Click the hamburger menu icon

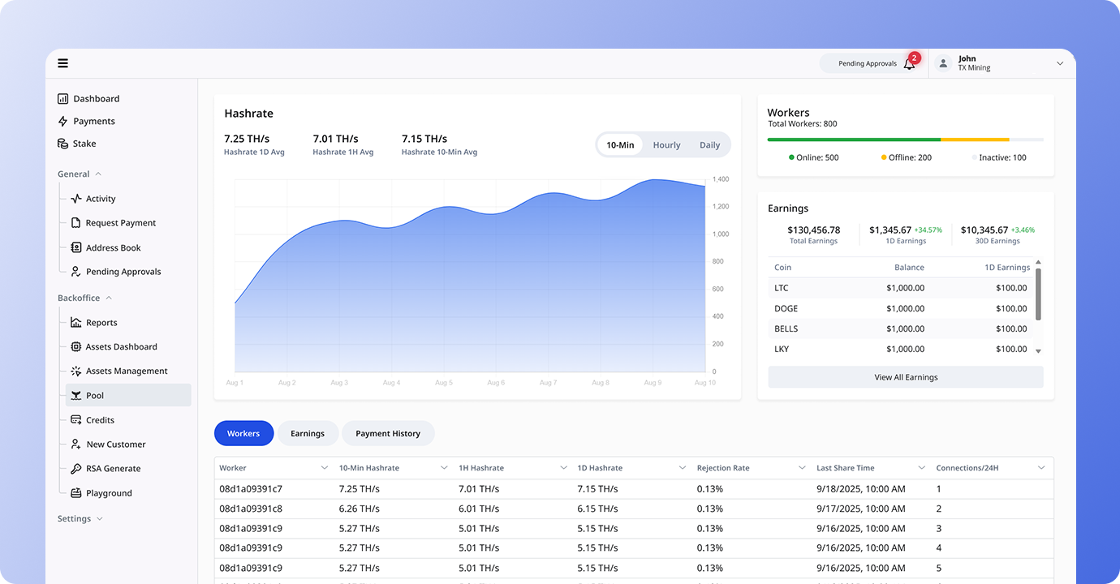click(x=62, y=63)
